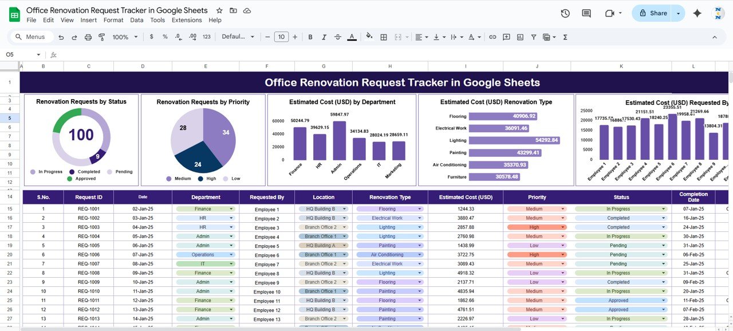The width and height of the screenshot is (733, 331).
Task: Toggle strikethrough formatting
Action: pos(338,37)
